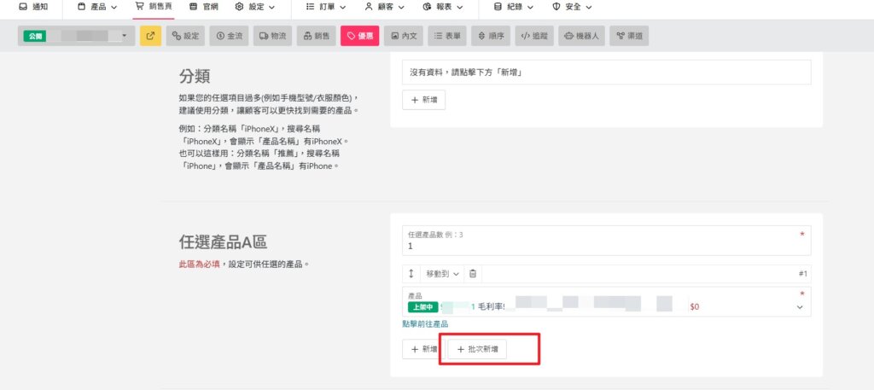
Task: Expand the 移動到 move-to dropdown
Action: [442, 273]
